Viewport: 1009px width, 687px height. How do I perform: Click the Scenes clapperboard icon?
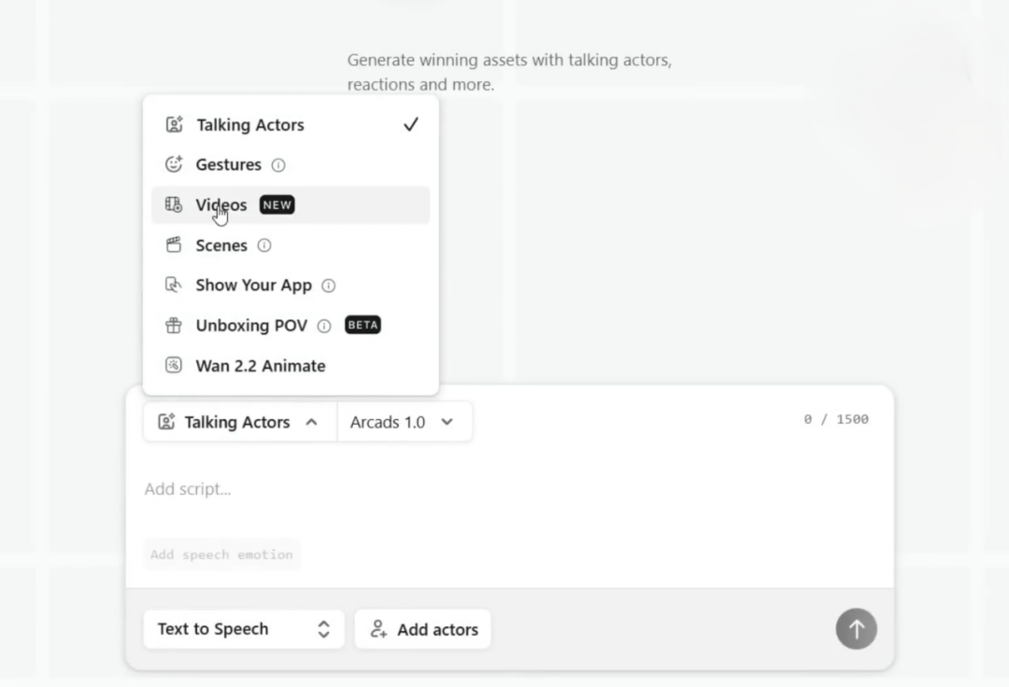point(174,245)
